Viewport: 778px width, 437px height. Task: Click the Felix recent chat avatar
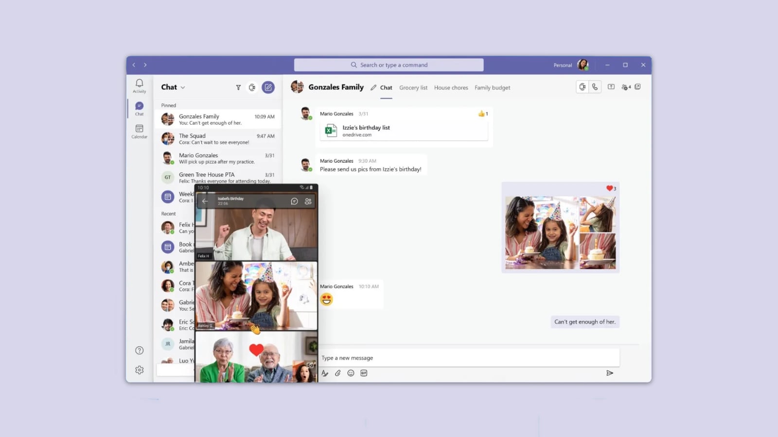point(168,227)
